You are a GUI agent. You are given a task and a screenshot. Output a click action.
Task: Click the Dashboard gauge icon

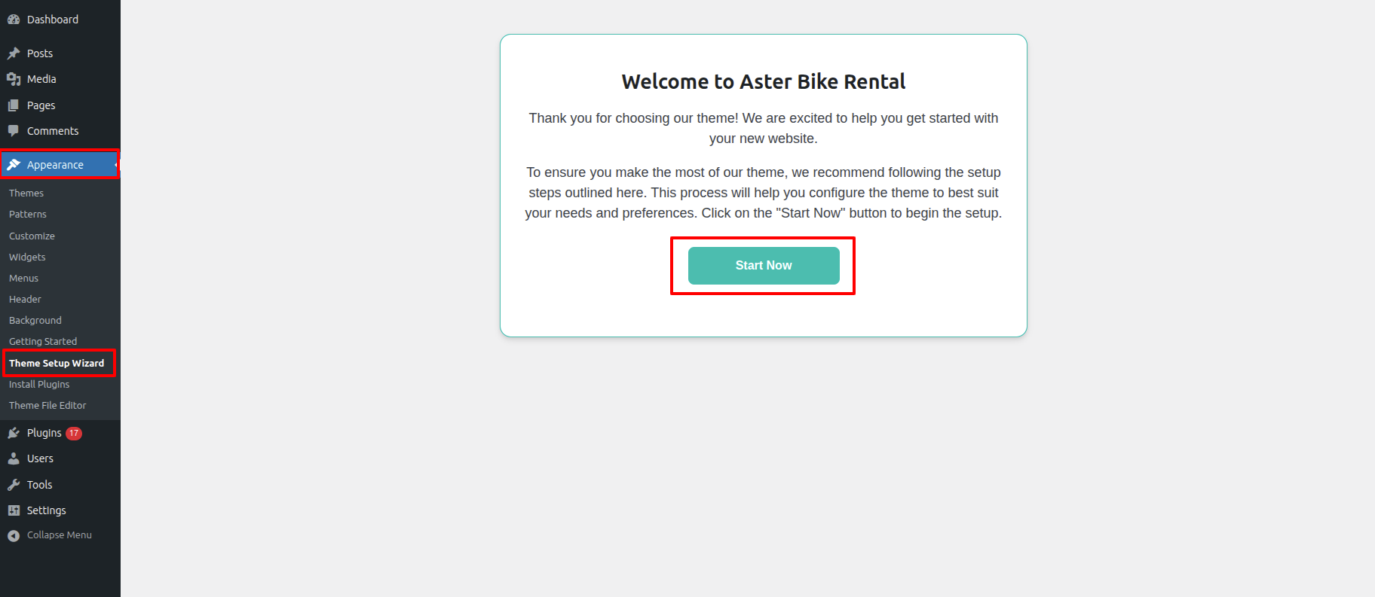pyautogui.click(x=14, y=20)
